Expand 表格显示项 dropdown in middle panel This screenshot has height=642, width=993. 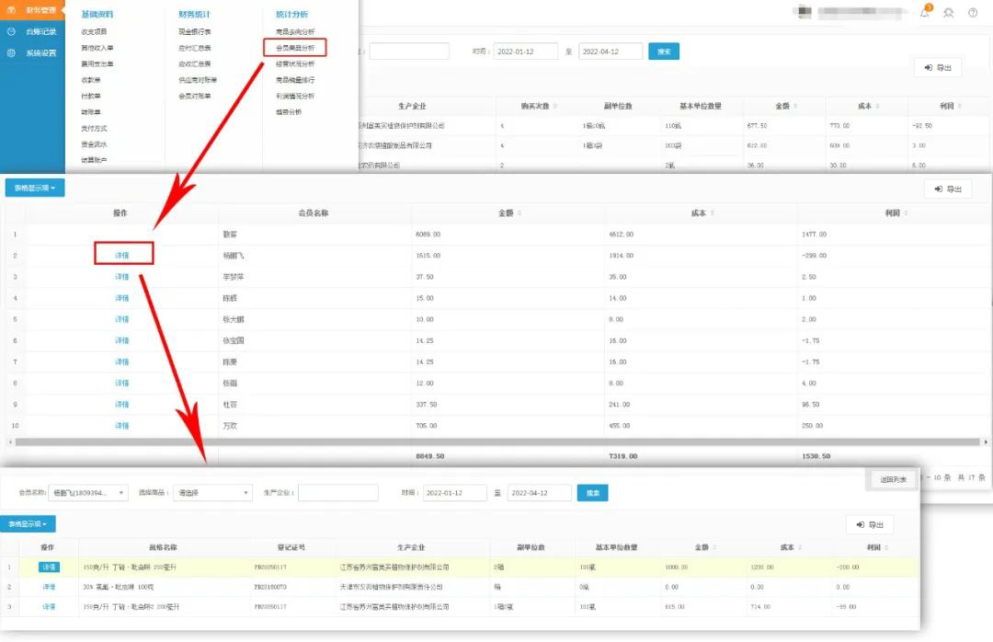(35, 189)
